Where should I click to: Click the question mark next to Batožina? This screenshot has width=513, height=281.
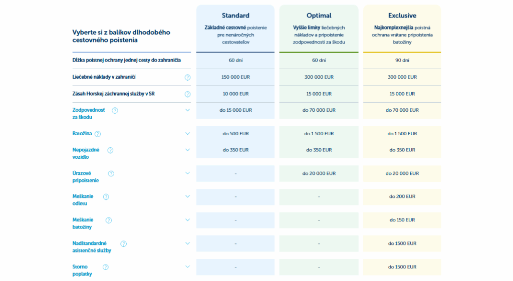pyautogui.click(x=98, y=134)
